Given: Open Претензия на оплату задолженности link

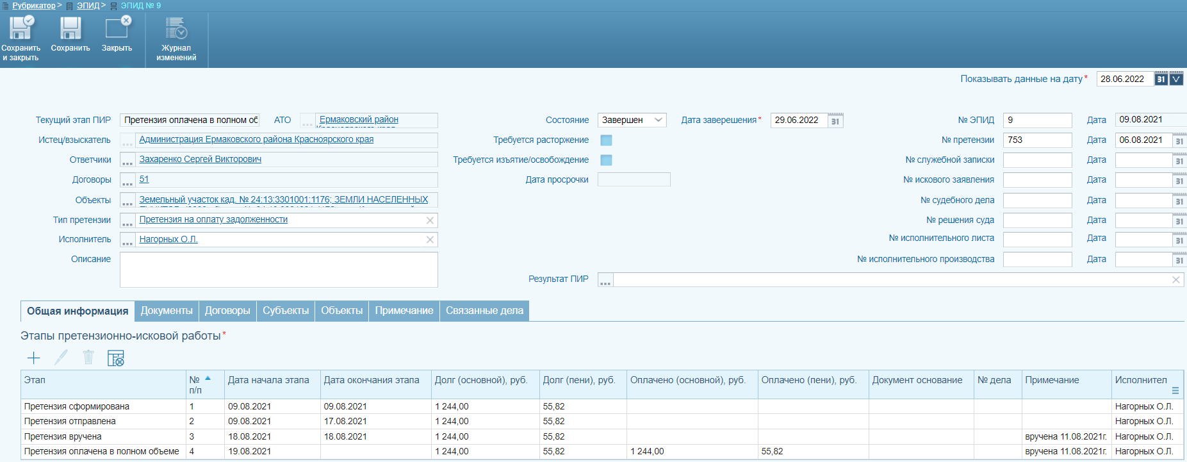Looking at the screenshot, I should pyautogui.click(x=213, y=219).
